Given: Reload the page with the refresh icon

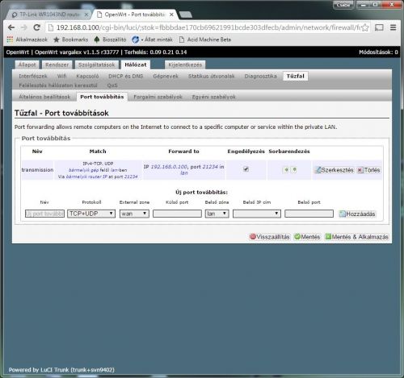Looking at the screenshot, I should coord(37,27).
